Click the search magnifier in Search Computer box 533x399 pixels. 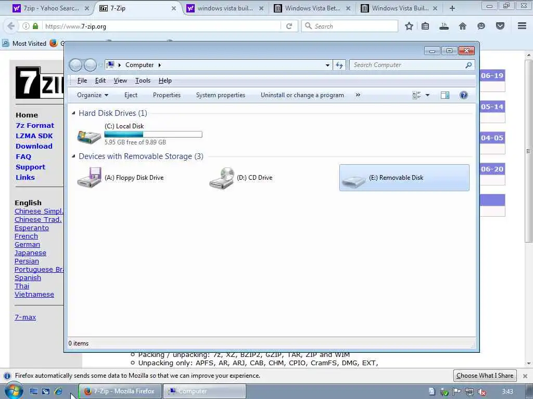(468, 65)
